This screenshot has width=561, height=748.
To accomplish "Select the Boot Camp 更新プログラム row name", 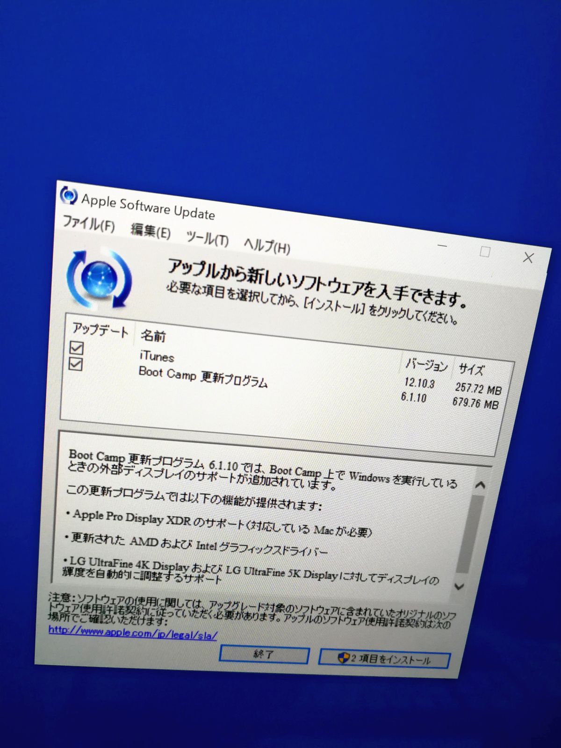I will coord(203,378).
